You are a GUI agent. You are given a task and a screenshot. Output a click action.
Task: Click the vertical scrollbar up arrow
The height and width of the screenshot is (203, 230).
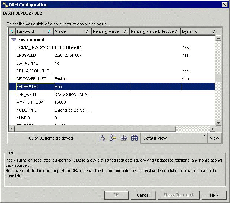pos(218,38)
